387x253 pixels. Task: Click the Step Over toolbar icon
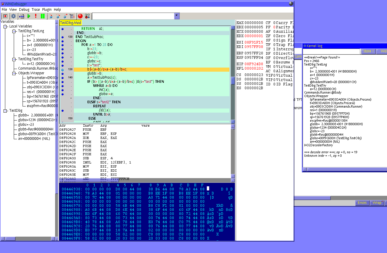tap(58, 16)
